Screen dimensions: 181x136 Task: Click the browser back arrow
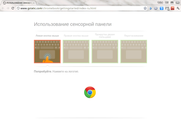(3, 8)
